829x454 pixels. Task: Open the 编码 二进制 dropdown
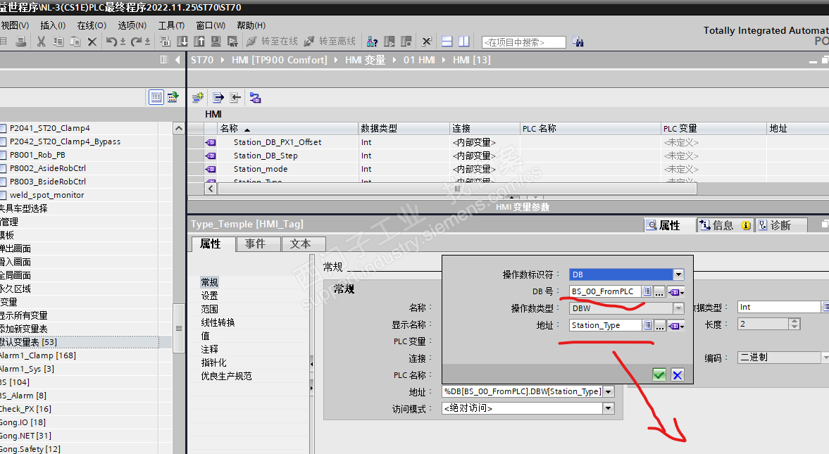[x=825, y=358]
